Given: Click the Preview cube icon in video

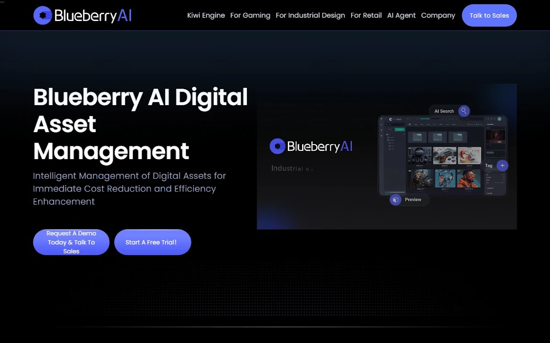Looking at the screenshot, I should [x=396, y=200].
